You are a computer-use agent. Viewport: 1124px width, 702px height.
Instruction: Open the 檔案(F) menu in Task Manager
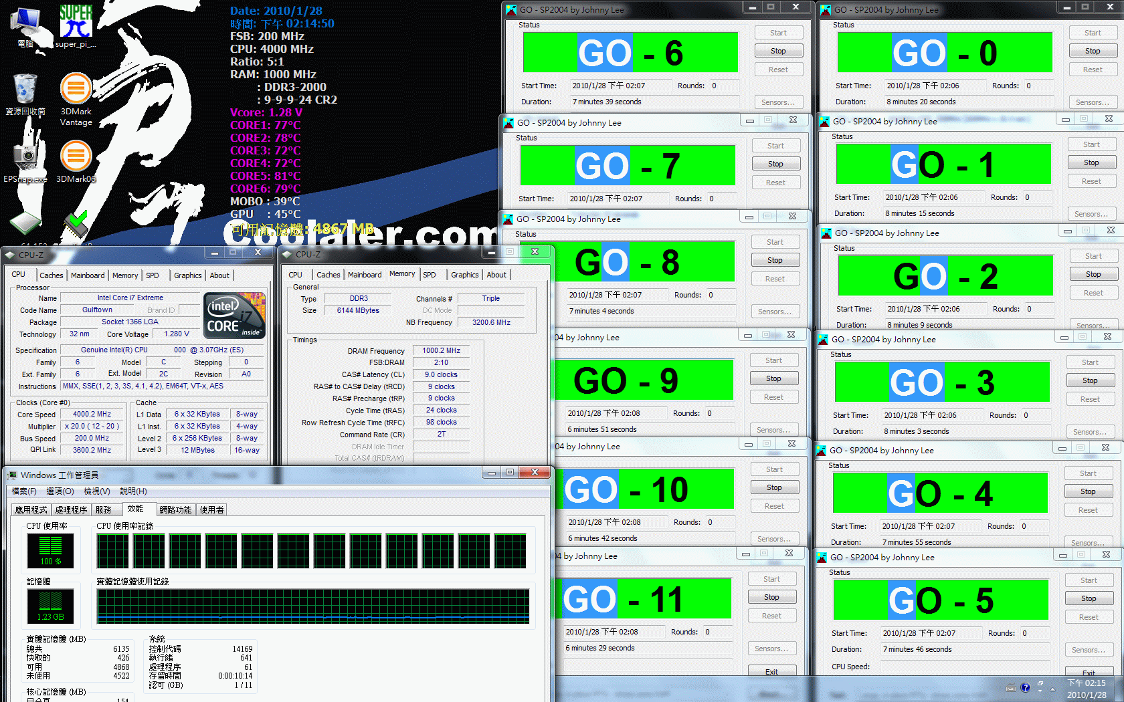tap(24, 491)
